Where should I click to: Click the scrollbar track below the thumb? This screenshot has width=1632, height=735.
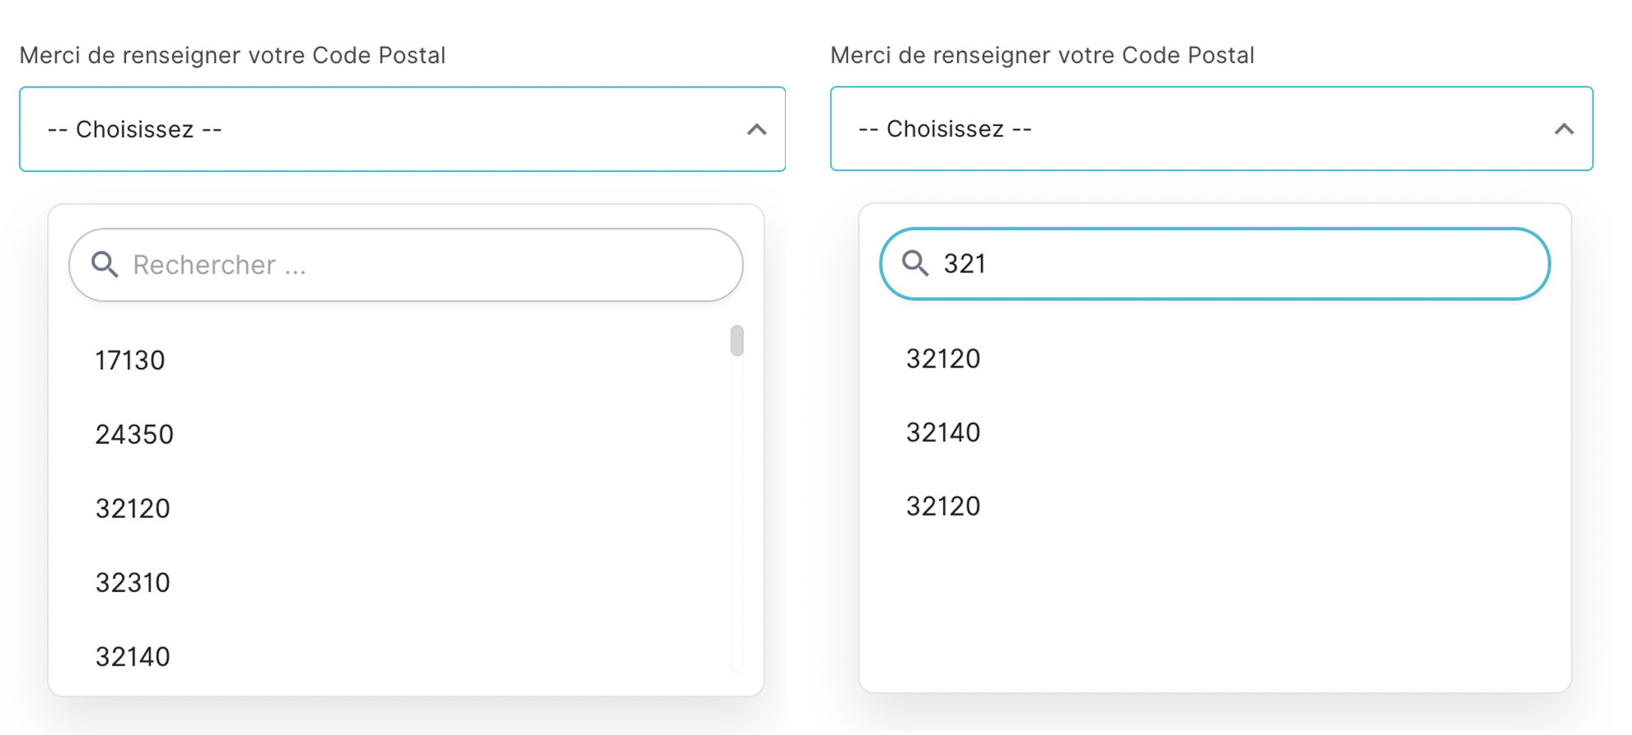[x=737, y=514]
